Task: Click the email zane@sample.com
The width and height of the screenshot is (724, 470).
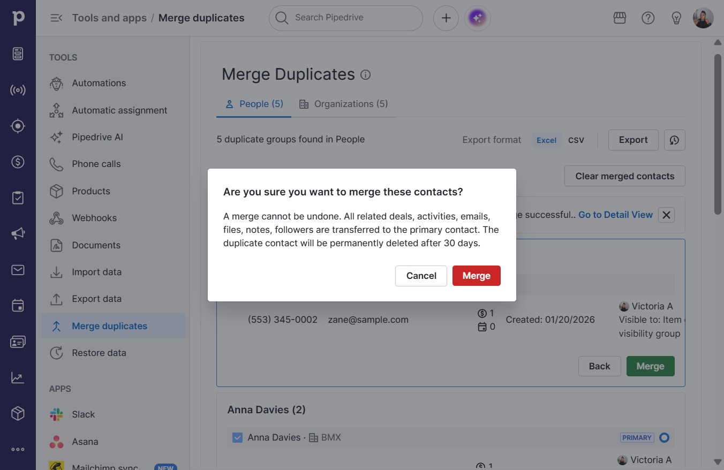Action: [x=368, y=320]
